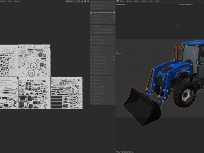Viewport: 204px width, 153px height.
Task: Open viewport Filter menu
Action: click(151, 1)
